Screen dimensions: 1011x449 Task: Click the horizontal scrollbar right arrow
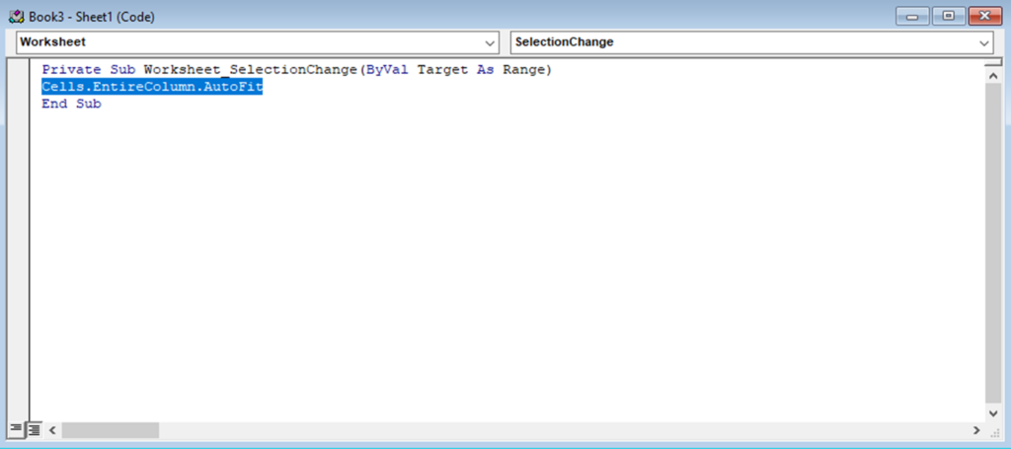(x=975, y=430)
